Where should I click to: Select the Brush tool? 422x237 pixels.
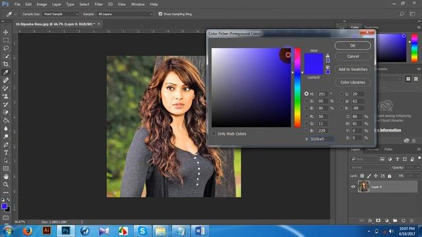point(6,88)
